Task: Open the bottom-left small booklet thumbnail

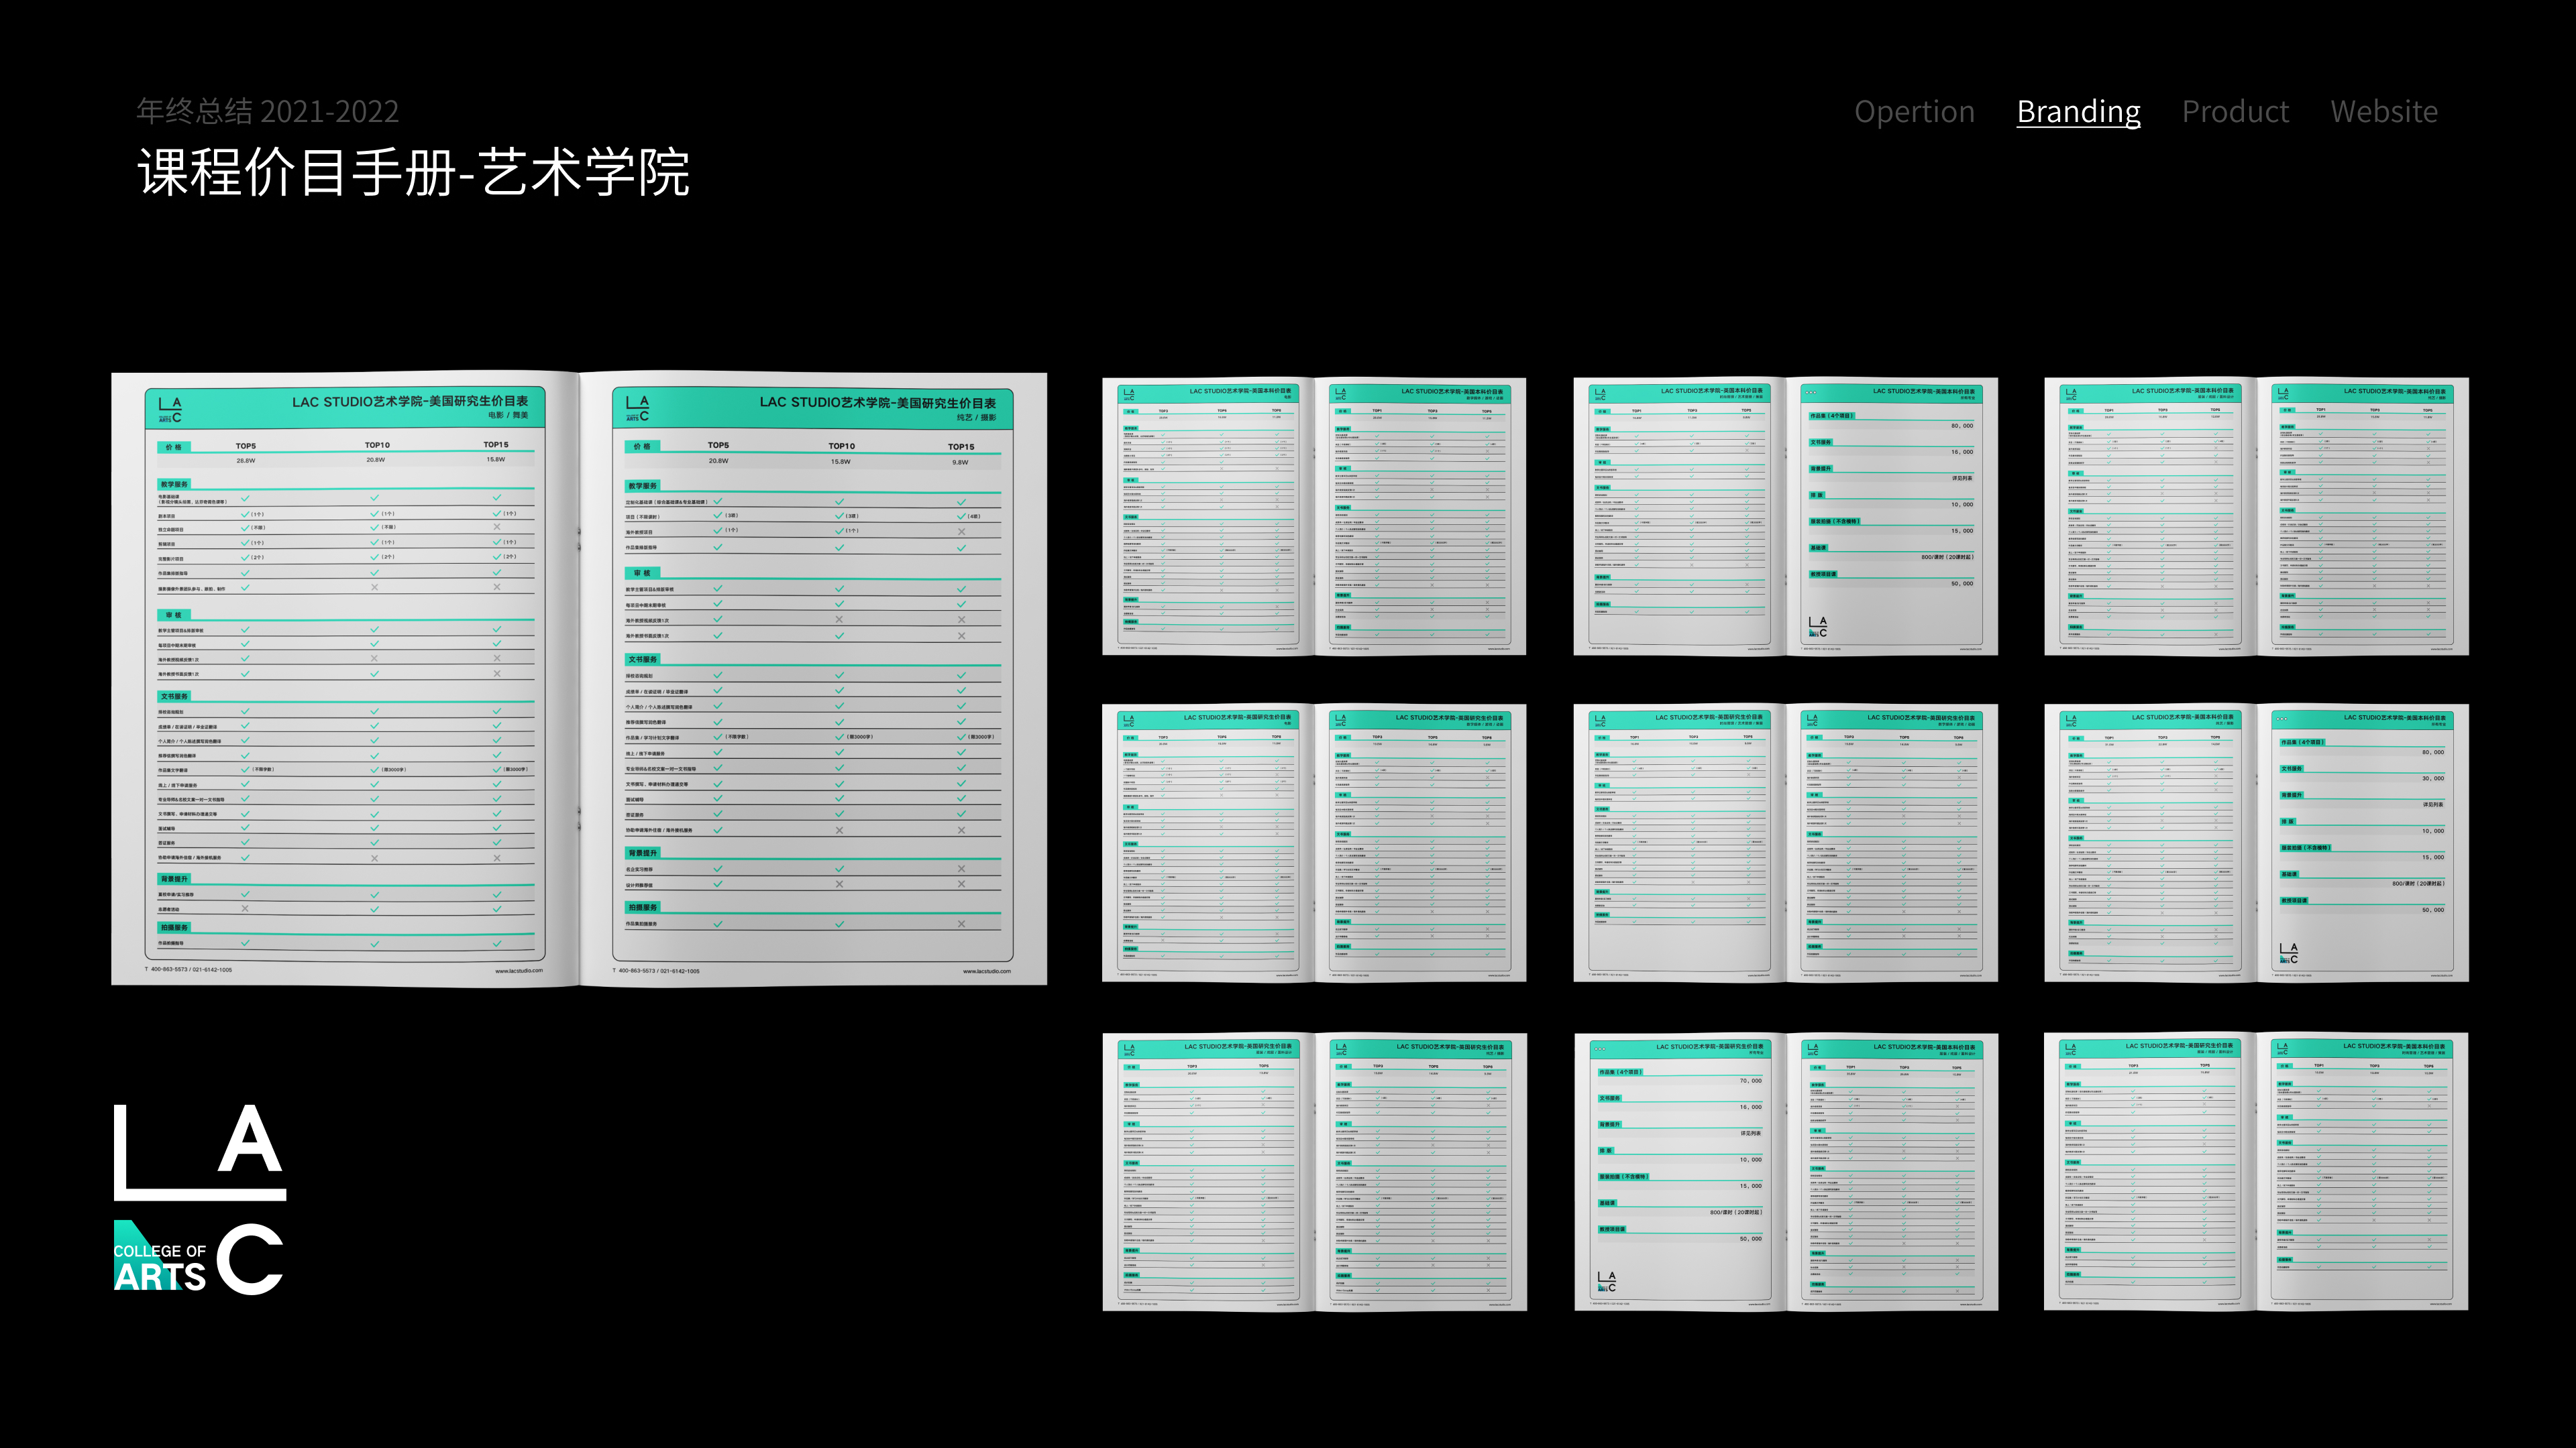Action: 1314,1171
